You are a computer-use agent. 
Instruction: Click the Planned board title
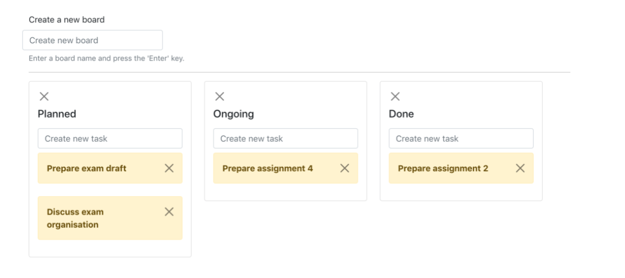pos(57,114)
